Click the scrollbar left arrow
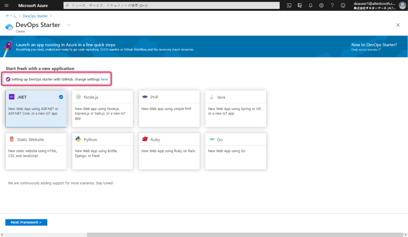408x237 pixels. click(x=2, y=235)
